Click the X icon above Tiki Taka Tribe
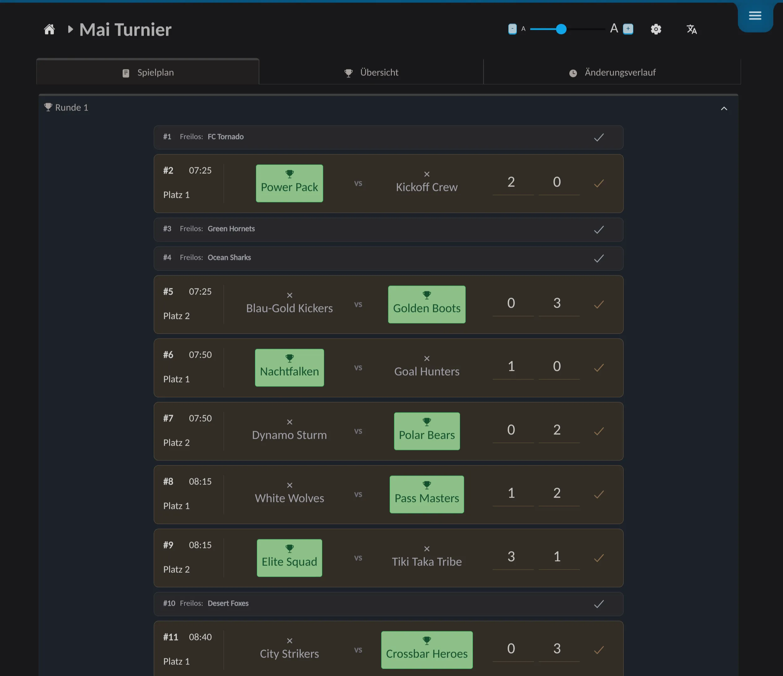The height and width of the screenshot is (676, 783). [x=427, y=549]
